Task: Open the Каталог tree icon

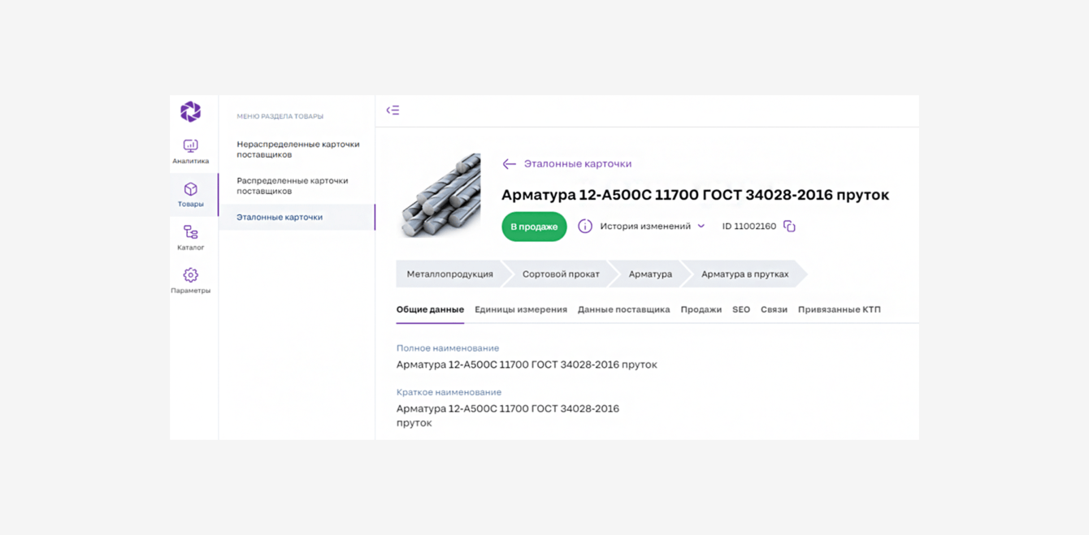Action: click(x=190, y=233)
